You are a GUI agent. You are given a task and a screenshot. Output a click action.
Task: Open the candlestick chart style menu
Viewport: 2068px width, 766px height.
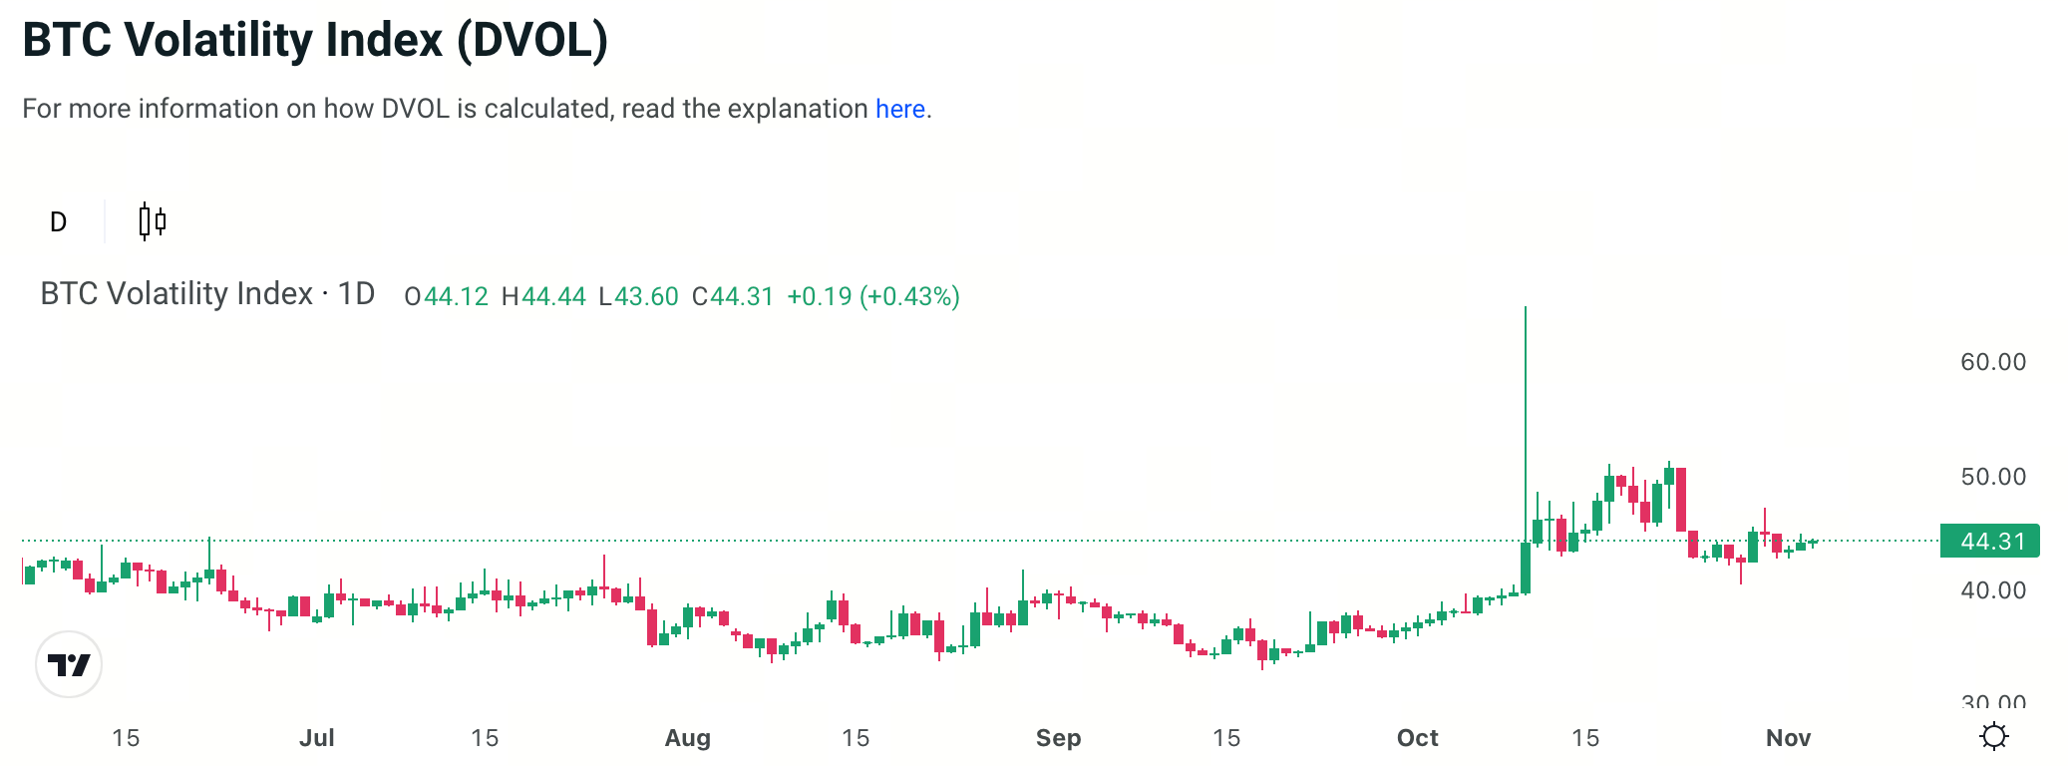pyautogui.click(x=152, y=221)
